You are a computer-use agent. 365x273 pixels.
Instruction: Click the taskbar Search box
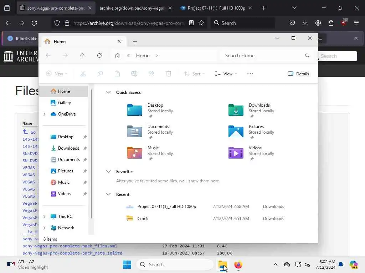pos(175,264)
